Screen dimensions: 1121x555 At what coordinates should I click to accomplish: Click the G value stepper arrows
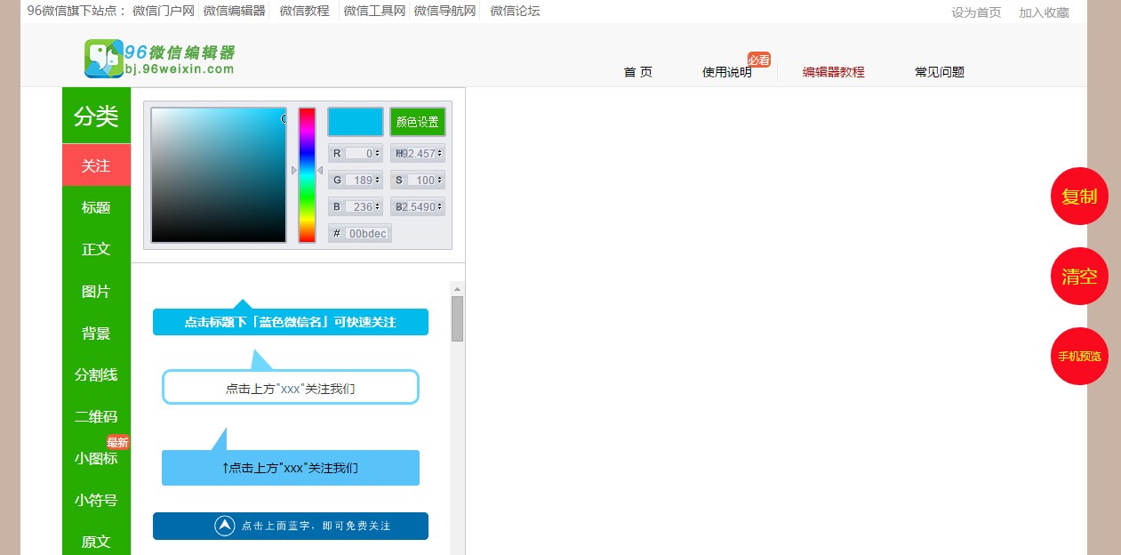378,180
